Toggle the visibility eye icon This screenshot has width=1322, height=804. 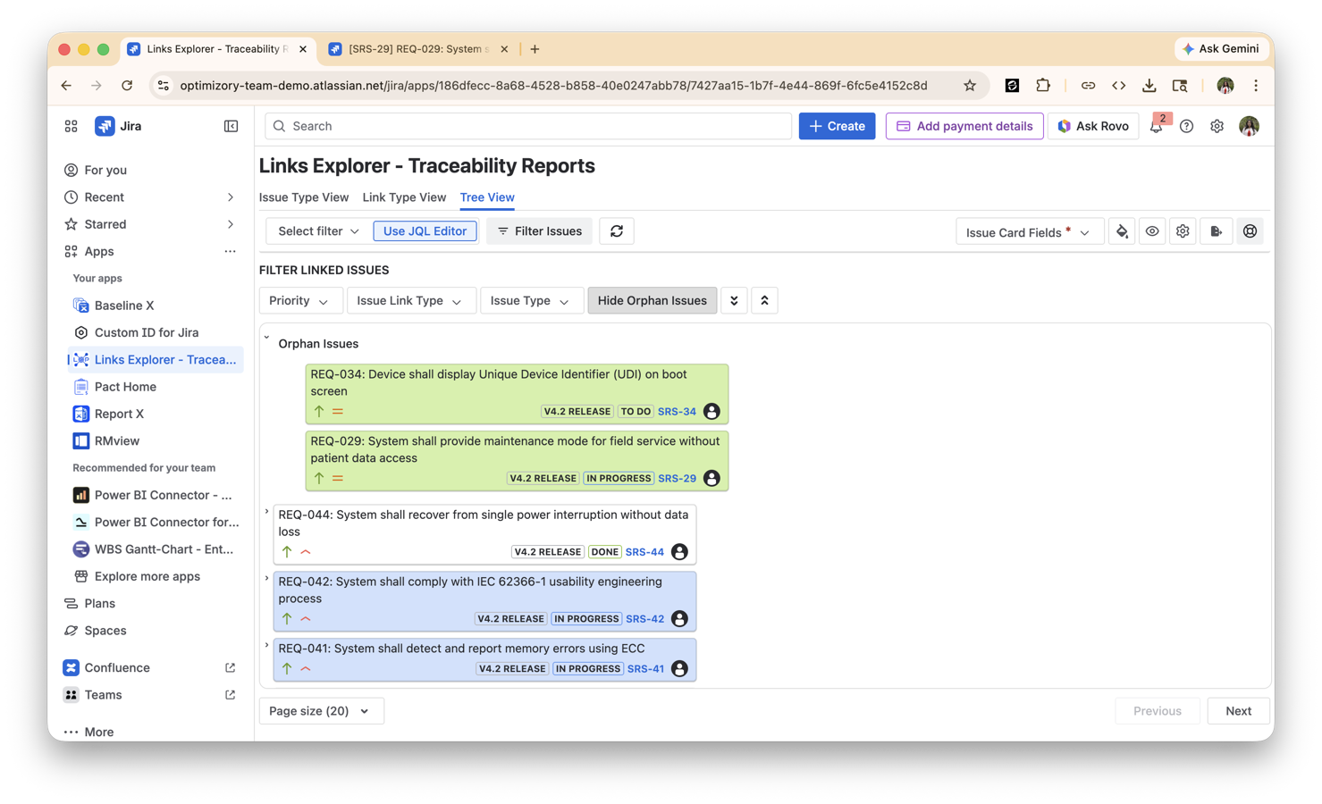tap(1152, 230)
